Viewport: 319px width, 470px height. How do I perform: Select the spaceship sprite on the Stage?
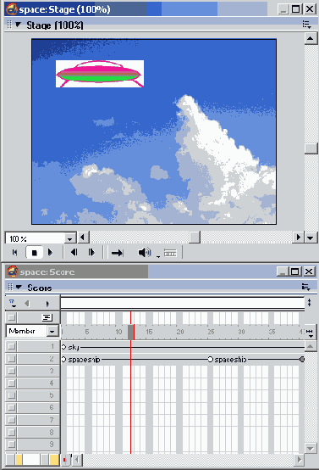tap(100, 74)
